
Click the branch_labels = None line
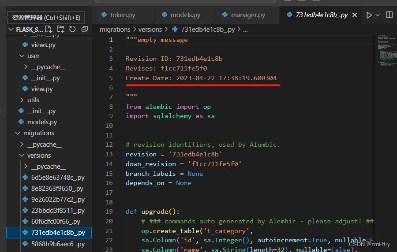tap(165, 174)
